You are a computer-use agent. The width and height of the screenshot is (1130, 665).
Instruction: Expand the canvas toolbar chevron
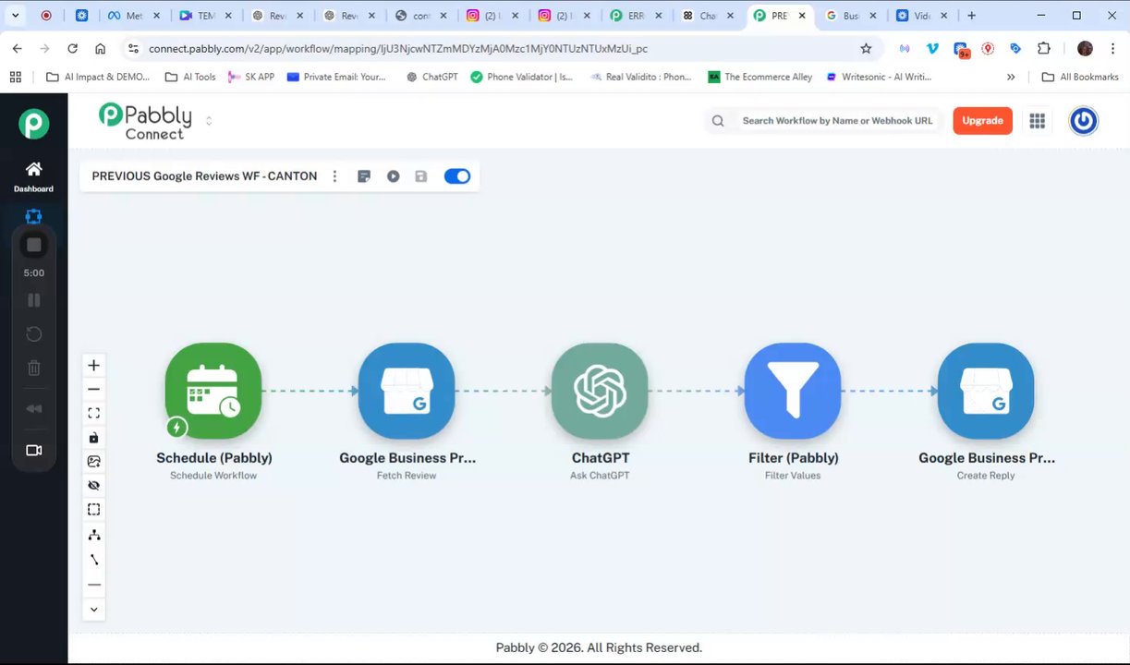(x=93, y=610)
